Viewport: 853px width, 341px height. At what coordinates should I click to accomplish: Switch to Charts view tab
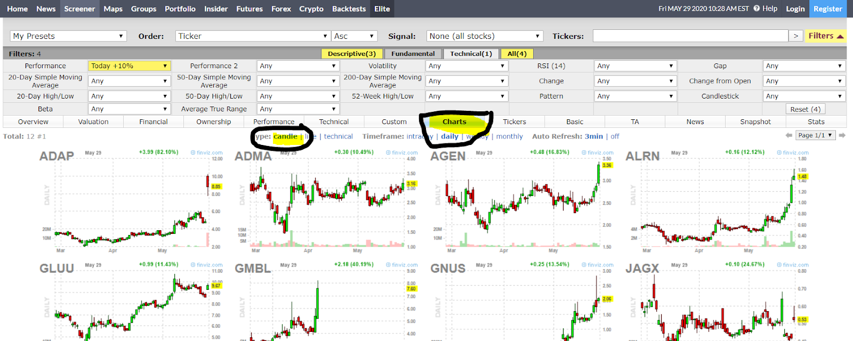455,121
